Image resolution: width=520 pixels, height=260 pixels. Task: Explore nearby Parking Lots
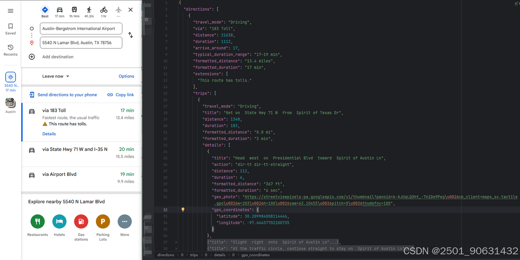click(103, 228)
